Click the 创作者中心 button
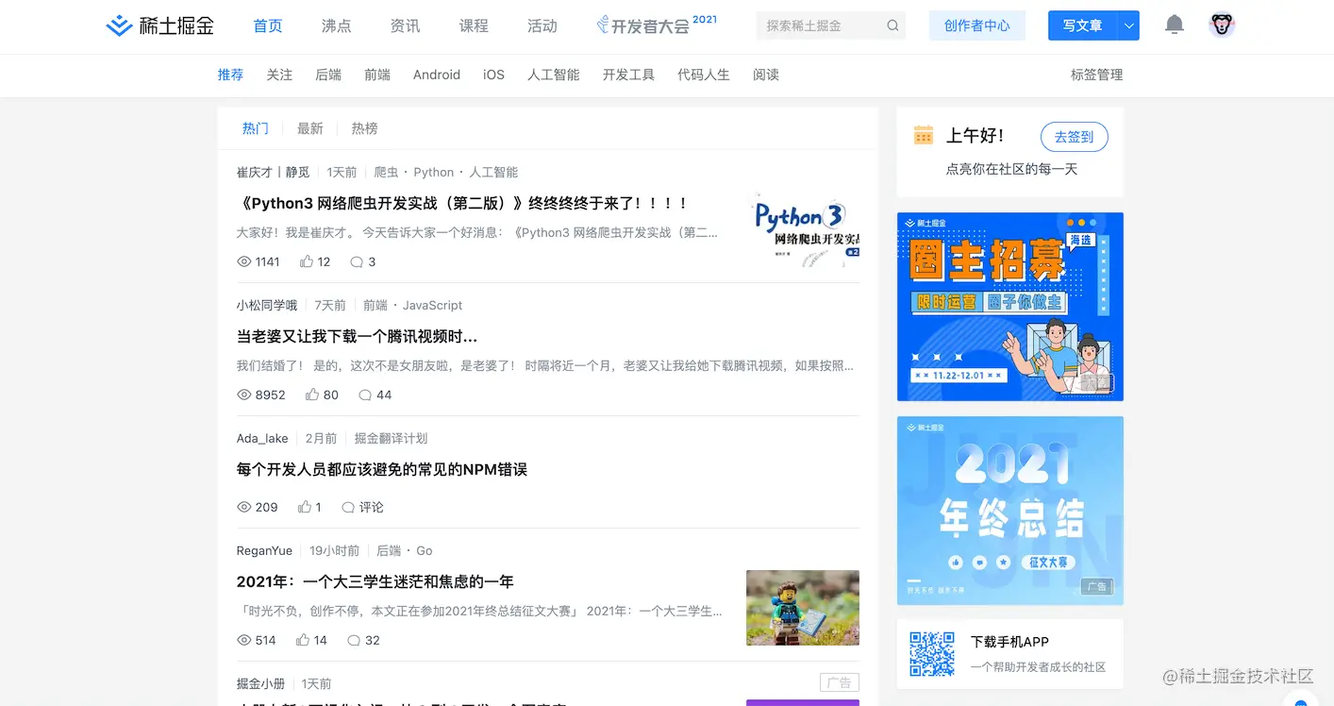1334x706 pixels. click(977, 25)
